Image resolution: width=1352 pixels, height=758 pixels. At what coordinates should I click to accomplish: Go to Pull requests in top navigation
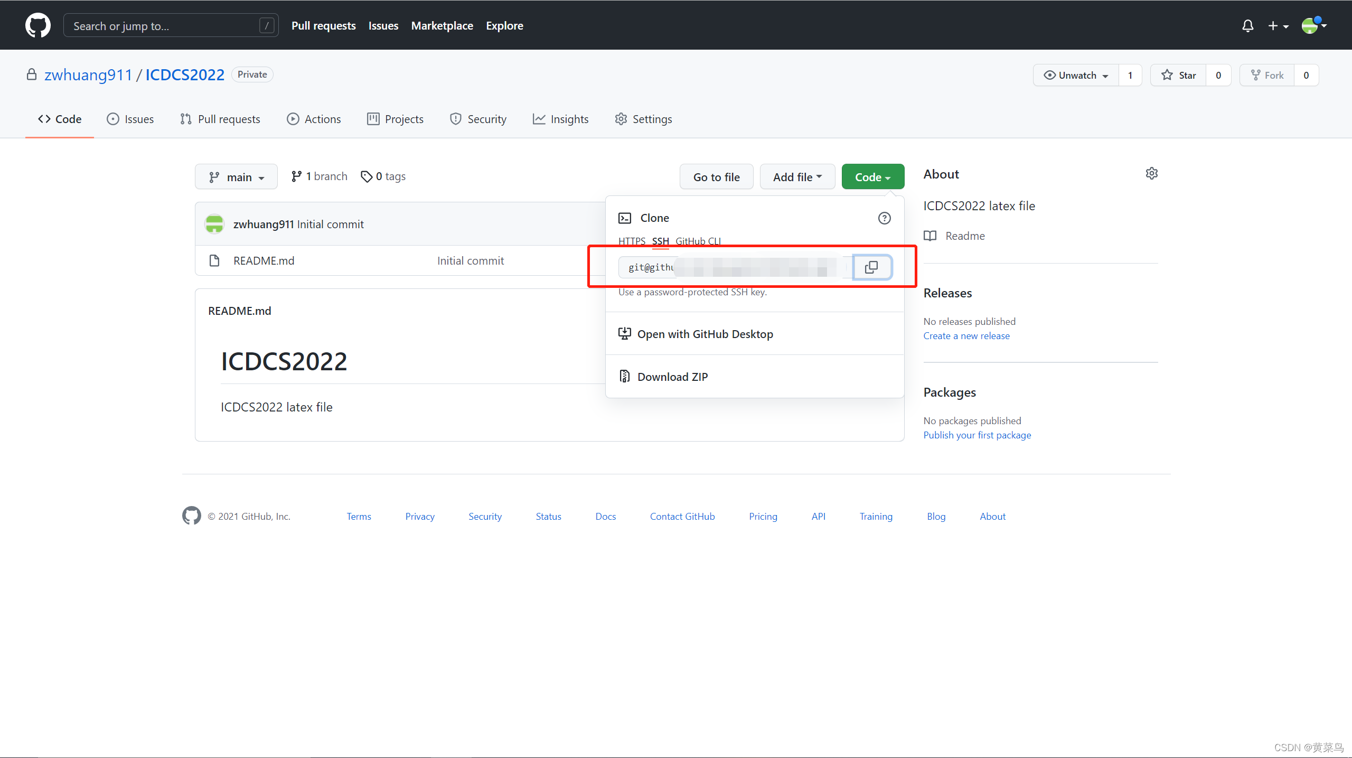tap(323, 25)
